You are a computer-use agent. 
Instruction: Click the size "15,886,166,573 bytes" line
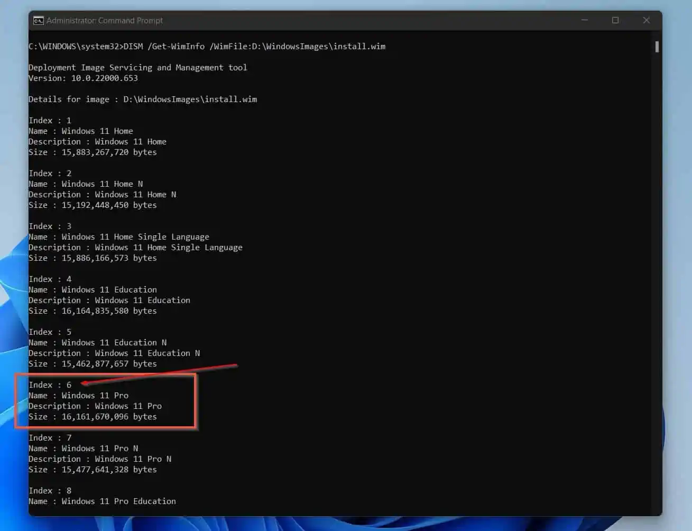(93, 258)
